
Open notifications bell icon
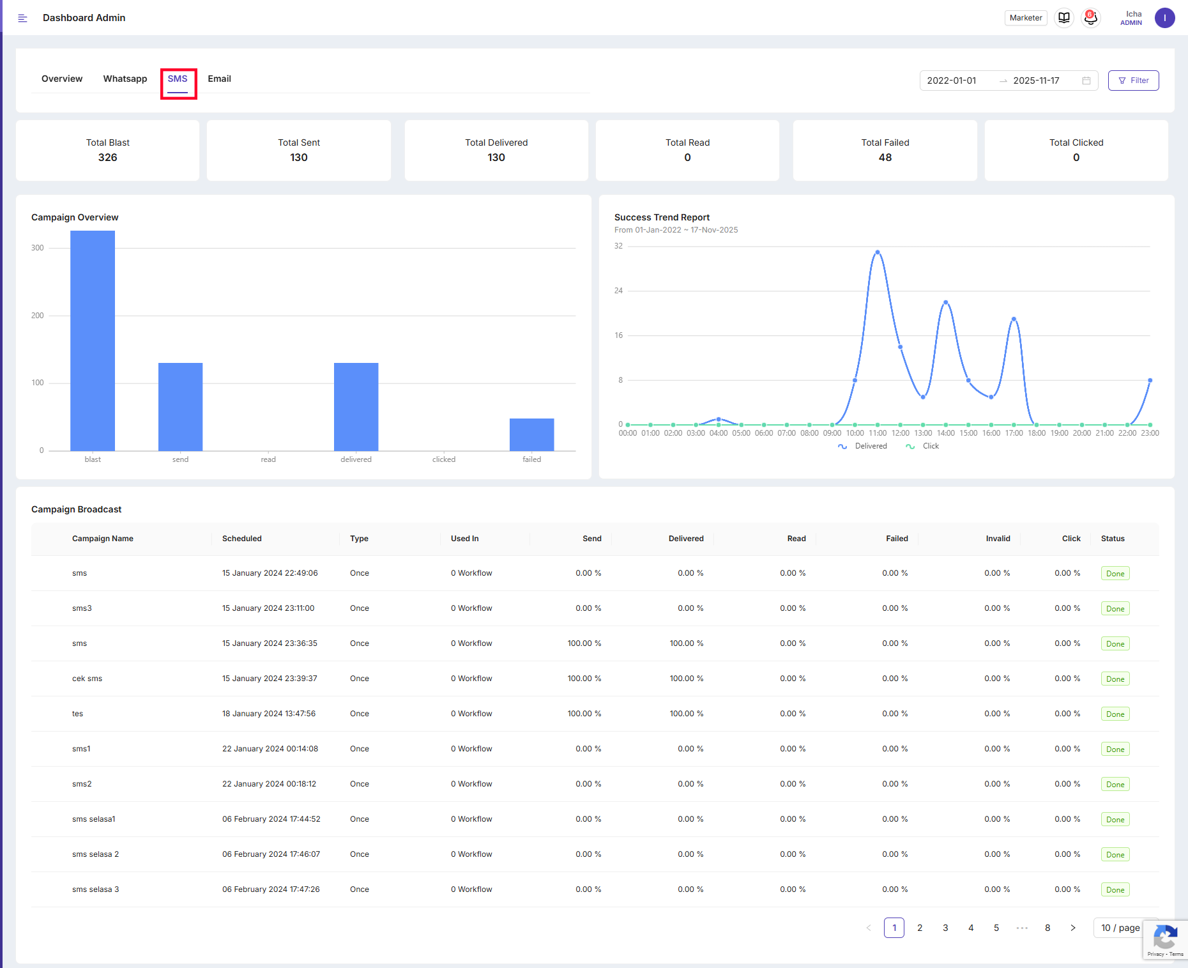1091,18
